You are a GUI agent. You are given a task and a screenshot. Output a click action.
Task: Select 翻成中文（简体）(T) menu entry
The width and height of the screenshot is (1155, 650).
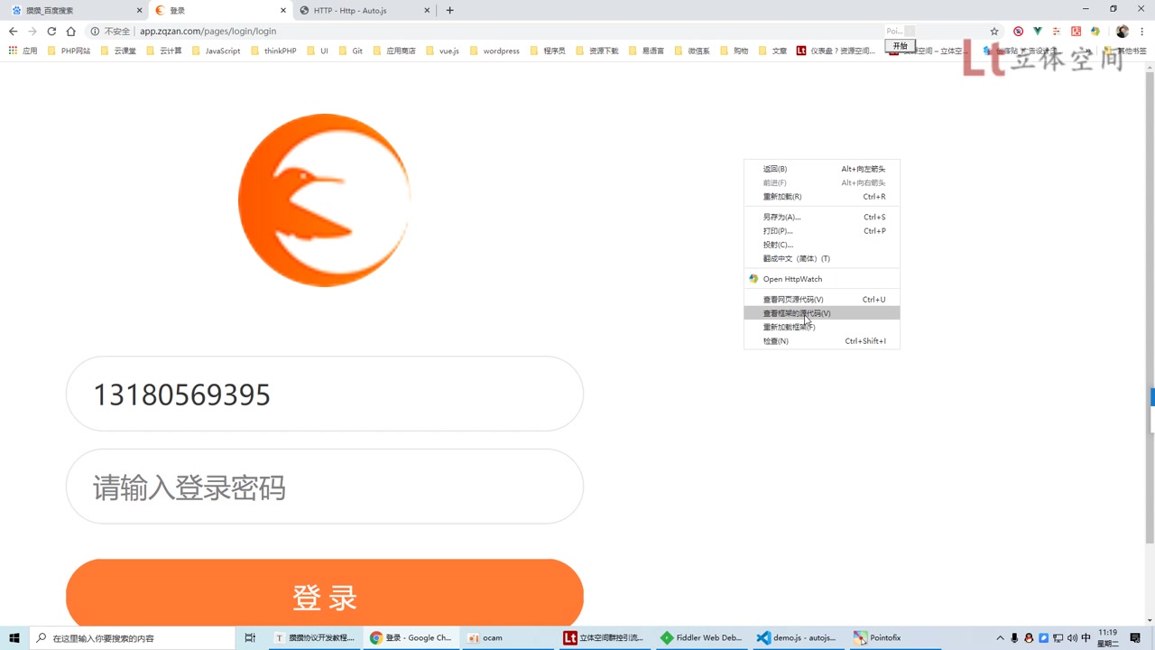(x=821, y=259)
